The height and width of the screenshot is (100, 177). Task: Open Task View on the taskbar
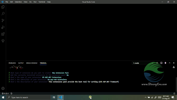coord(54,97)
